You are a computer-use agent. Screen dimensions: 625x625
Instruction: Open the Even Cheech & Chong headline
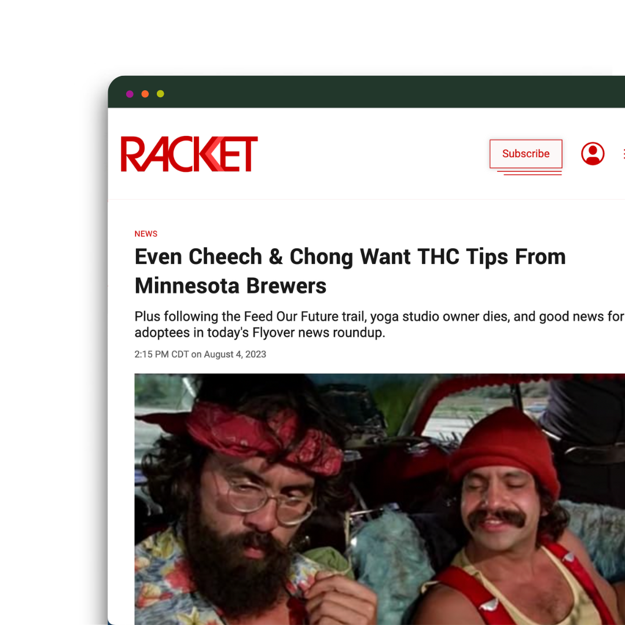[350, 257]
